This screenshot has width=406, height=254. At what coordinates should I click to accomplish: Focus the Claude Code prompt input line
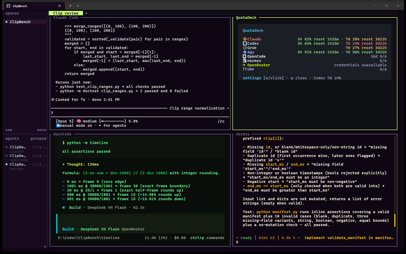[x=140, y=113]
